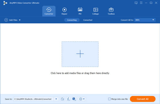Maximize the AnyMP4 window

[x=151, y=3]
